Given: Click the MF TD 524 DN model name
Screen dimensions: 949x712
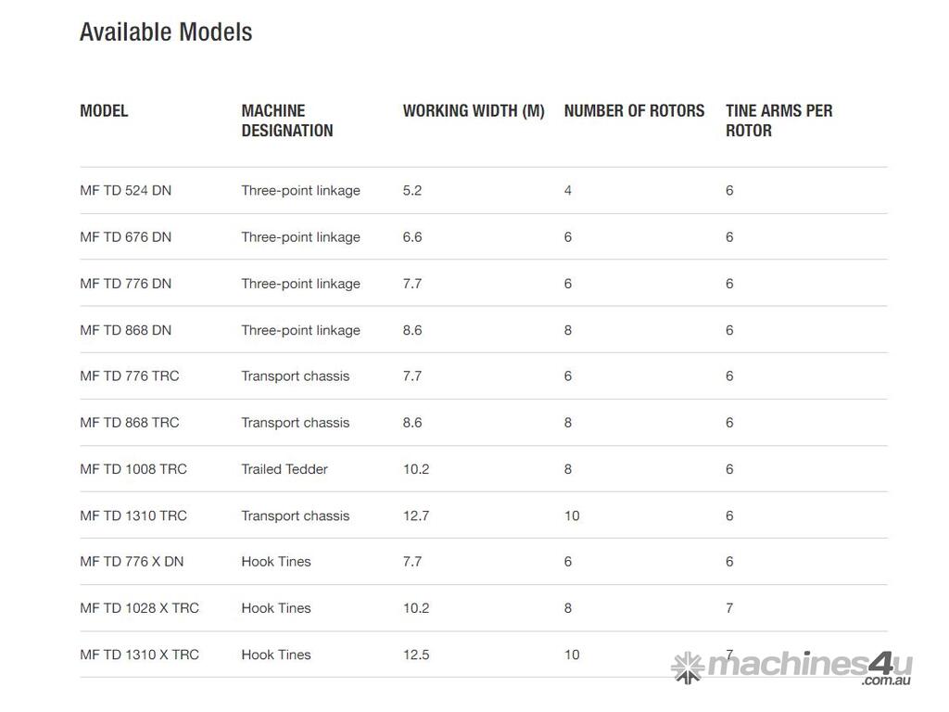Looking at the screenshot, I should pyautogui.click(x=125, y=190).
